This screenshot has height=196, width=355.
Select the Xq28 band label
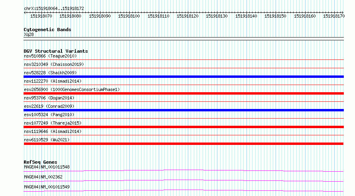point(29,35)
